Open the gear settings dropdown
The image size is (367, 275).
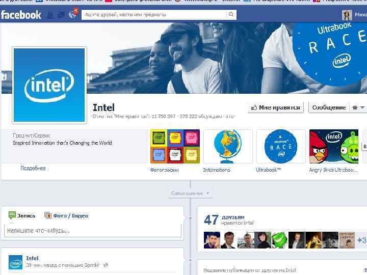point(358,107)
